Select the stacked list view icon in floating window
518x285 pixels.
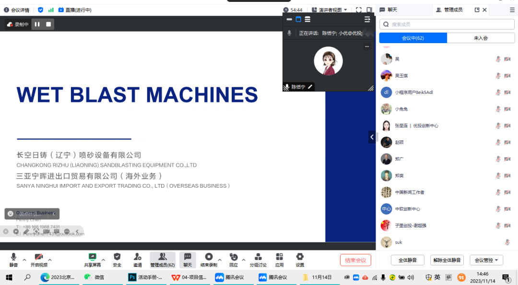click(307, 20)
